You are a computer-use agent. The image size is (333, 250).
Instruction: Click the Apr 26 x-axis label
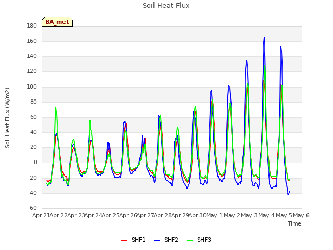point(128,215)
